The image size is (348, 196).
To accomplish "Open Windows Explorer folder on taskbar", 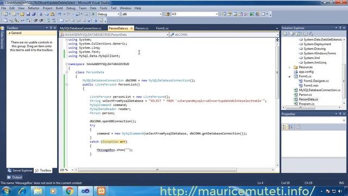I will tap(38, 191).
